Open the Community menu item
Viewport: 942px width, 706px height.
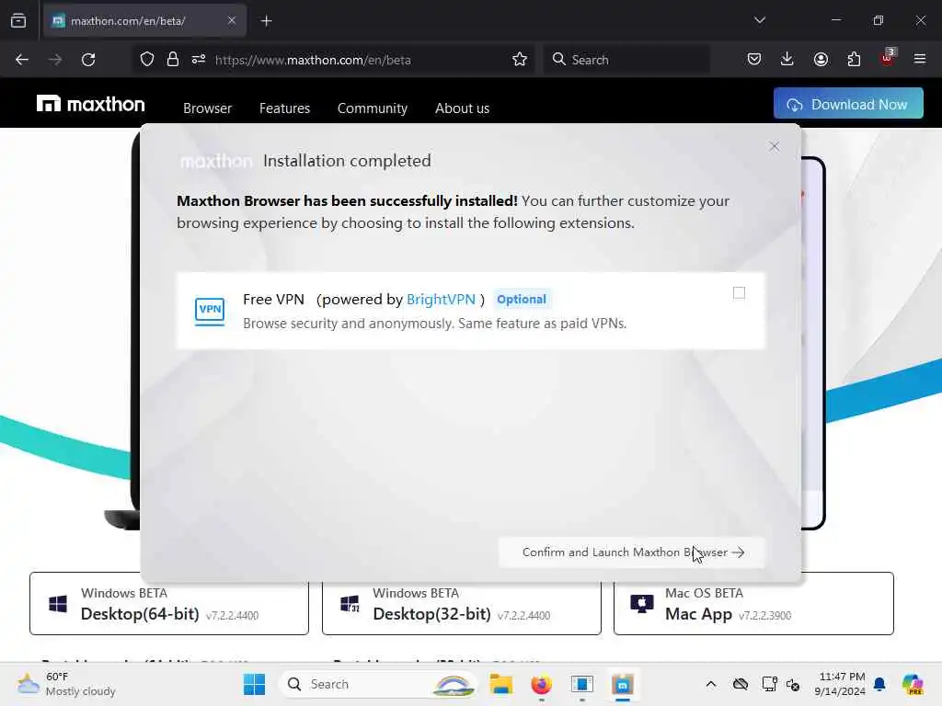(373, 108)
